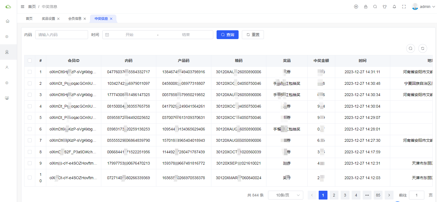
Task: Open notifications bell icon
Action: [x=394, y=7]
